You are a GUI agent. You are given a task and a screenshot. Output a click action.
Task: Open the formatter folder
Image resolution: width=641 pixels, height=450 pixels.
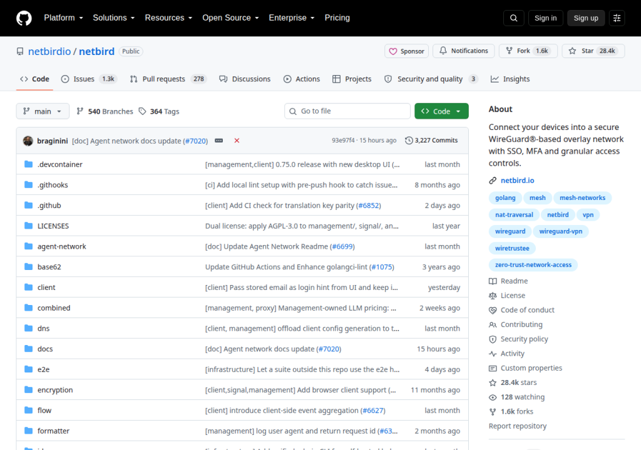point(54,431)
